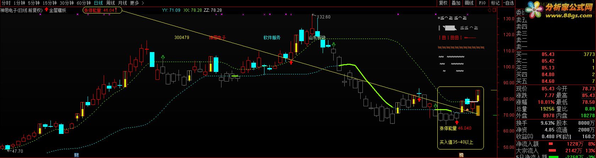This screenshot has width=596, height=158.
Task: Select the 1分钟 period tab
Action: (19, 3)
